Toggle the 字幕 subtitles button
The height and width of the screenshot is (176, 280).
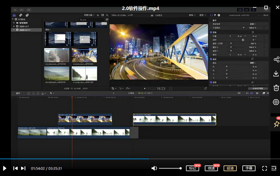(x=249, y=168)
